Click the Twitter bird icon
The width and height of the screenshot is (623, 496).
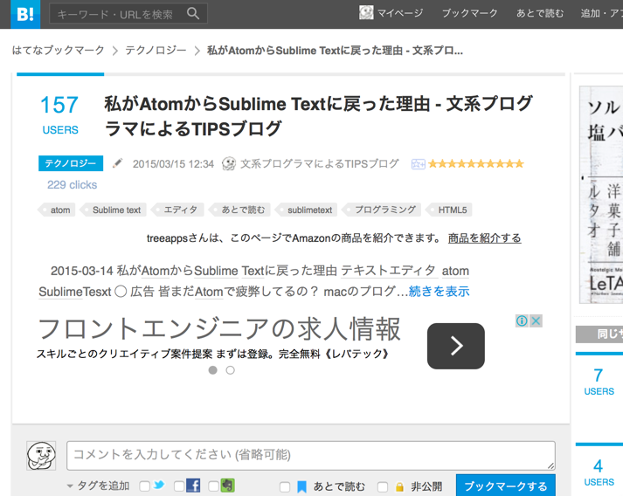(x=159, y=485)
